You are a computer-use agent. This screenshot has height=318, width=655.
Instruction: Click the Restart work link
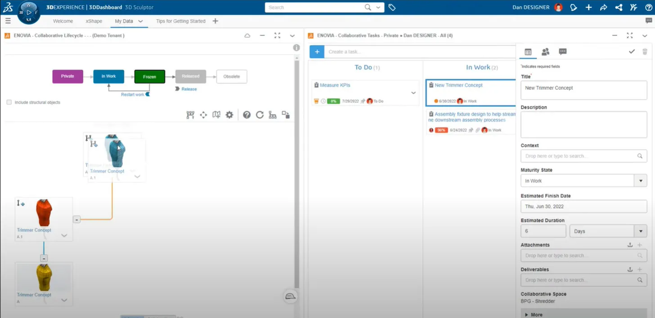133,94
